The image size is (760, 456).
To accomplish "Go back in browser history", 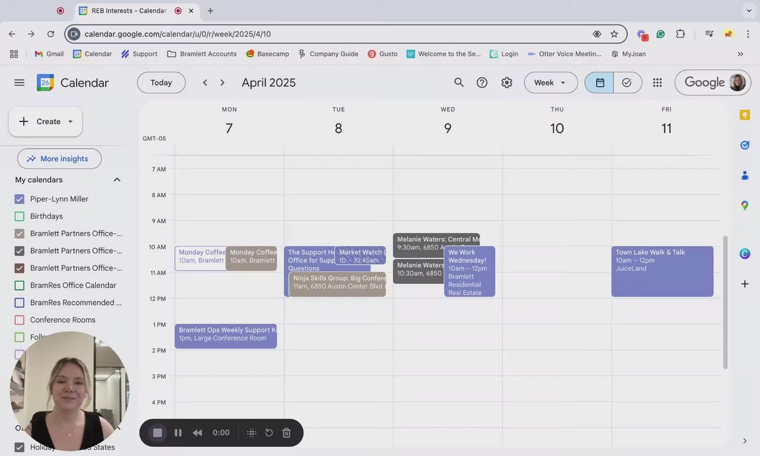I will (x=12, y=34).
